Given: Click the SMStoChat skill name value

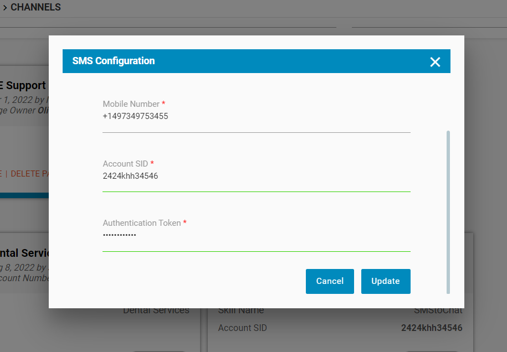Looking at the screenshot, I should coord(438,311).
